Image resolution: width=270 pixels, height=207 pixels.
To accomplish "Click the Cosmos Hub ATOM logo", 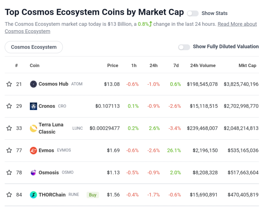I will coord(33,84).
